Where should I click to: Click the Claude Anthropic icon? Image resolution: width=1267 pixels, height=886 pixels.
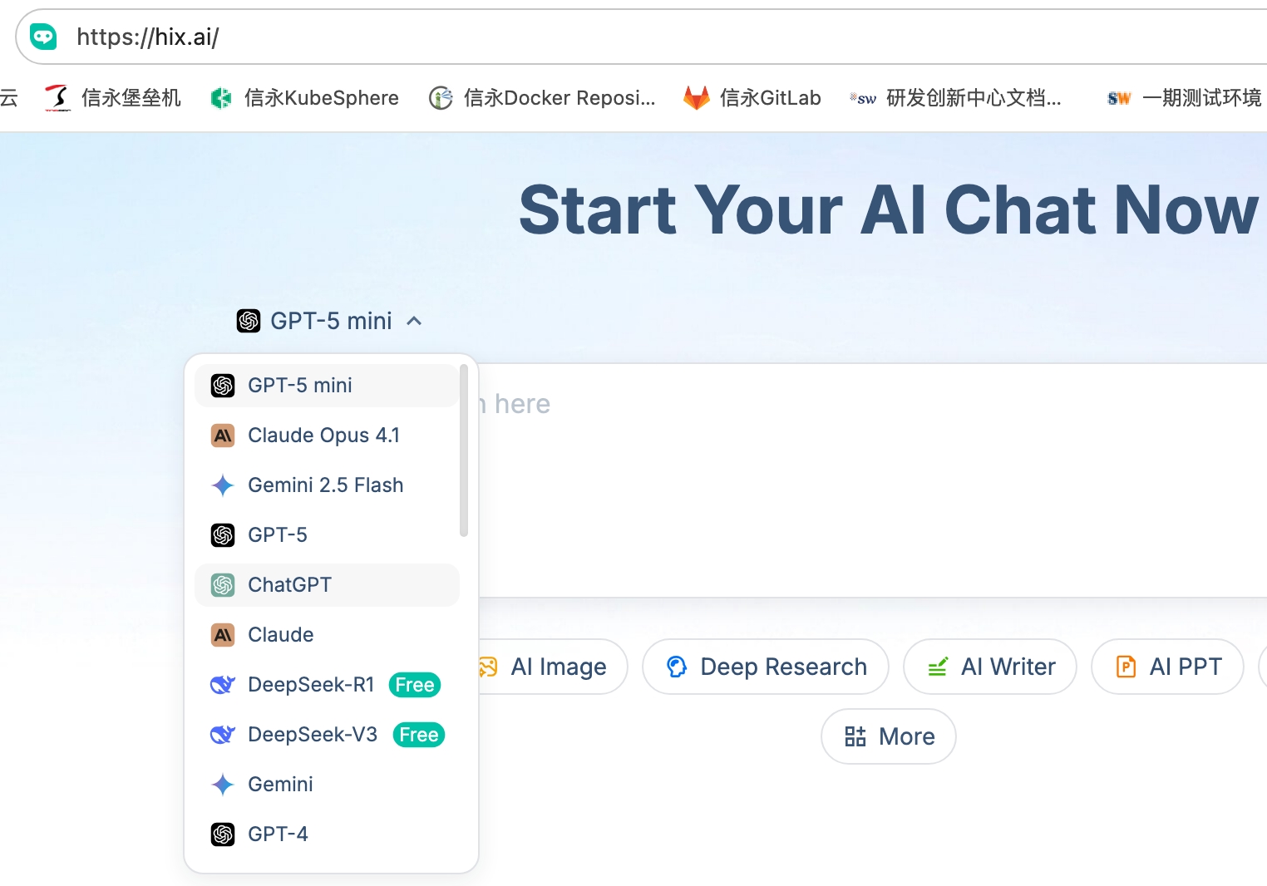click(223, 635)
